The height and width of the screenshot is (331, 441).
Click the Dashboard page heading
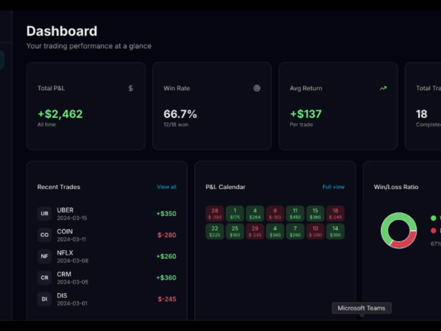click(62, 31)
